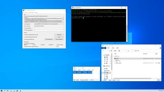The height and width of the screenshot is (92, 164).
Task: Select the alfie.c PuTTY key file
Action: pyautogui.click(x=137, y=59)
